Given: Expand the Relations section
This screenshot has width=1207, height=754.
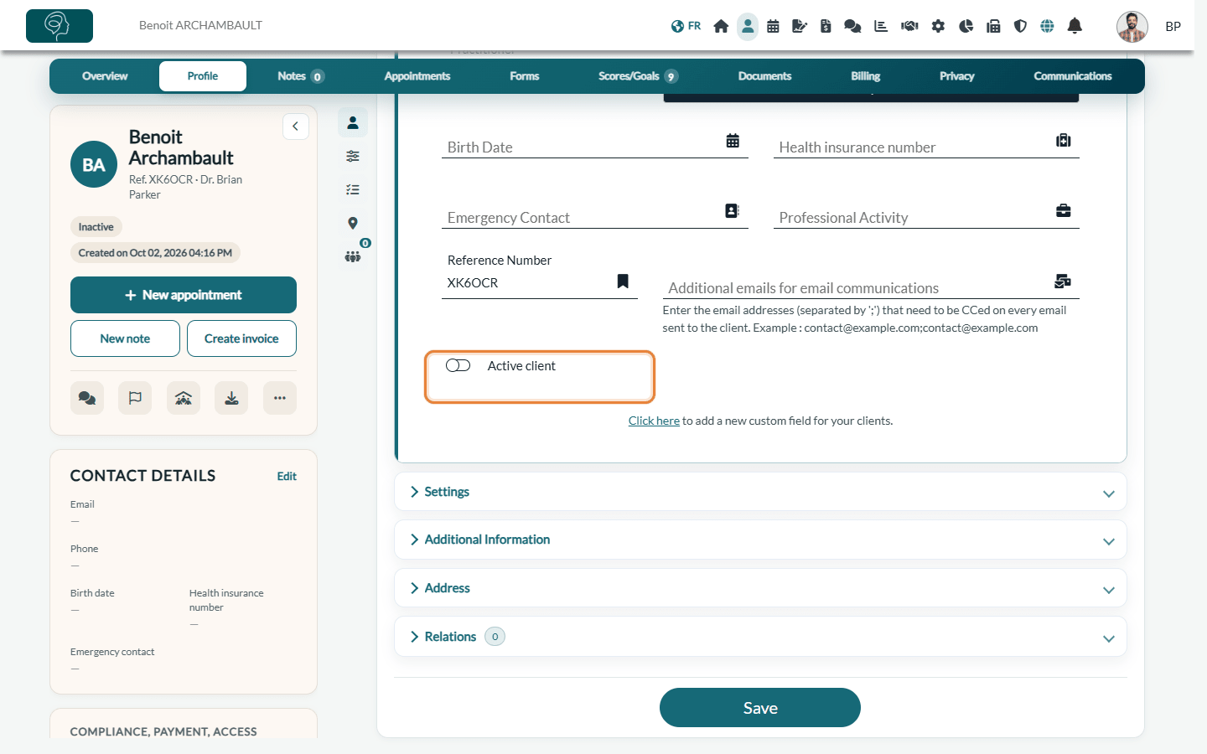Looking at the screenshot, I should (760, 637).
